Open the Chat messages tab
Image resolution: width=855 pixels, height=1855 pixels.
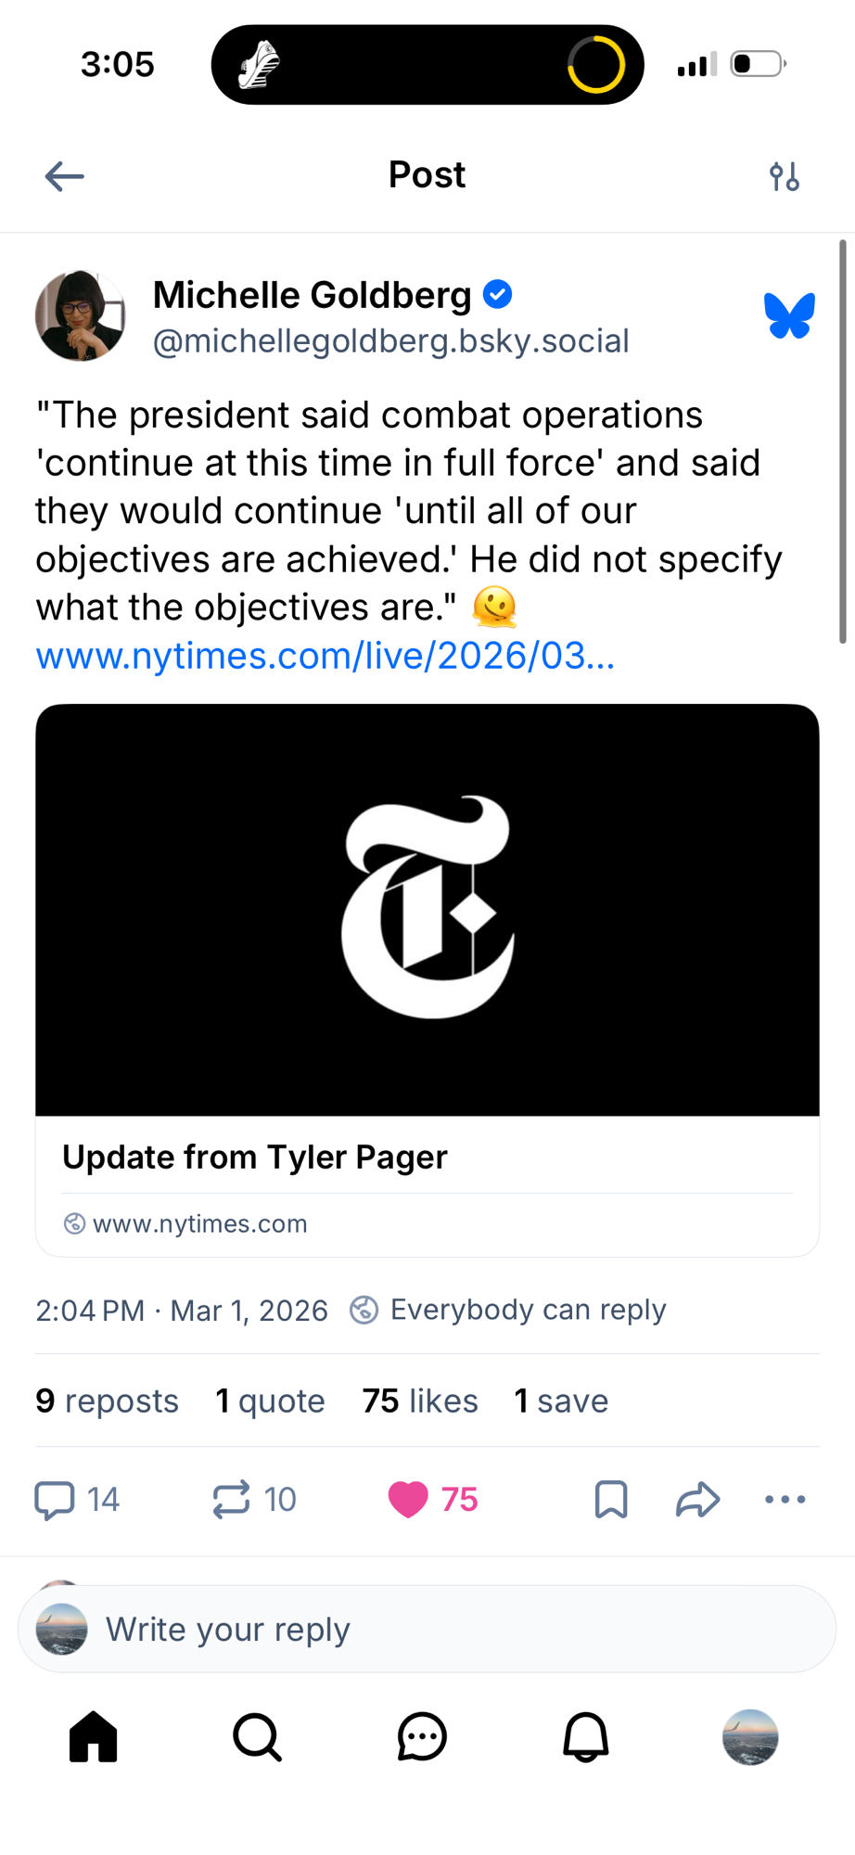point(422,1736)
